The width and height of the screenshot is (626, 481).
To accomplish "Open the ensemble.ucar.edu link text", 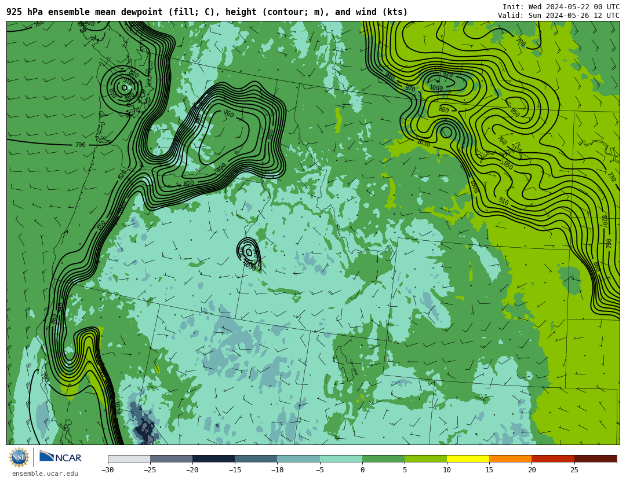I will [x=45, y=474].
